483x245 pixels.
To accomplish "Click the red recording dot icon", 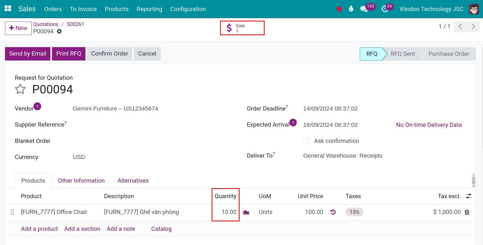I will pyautogui.click(x=339, y=9).
